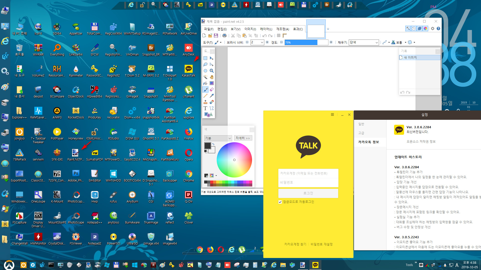Select the Rectangle Select tool in paint.net
Screen dimensions: 481x270
click(205, 58)
